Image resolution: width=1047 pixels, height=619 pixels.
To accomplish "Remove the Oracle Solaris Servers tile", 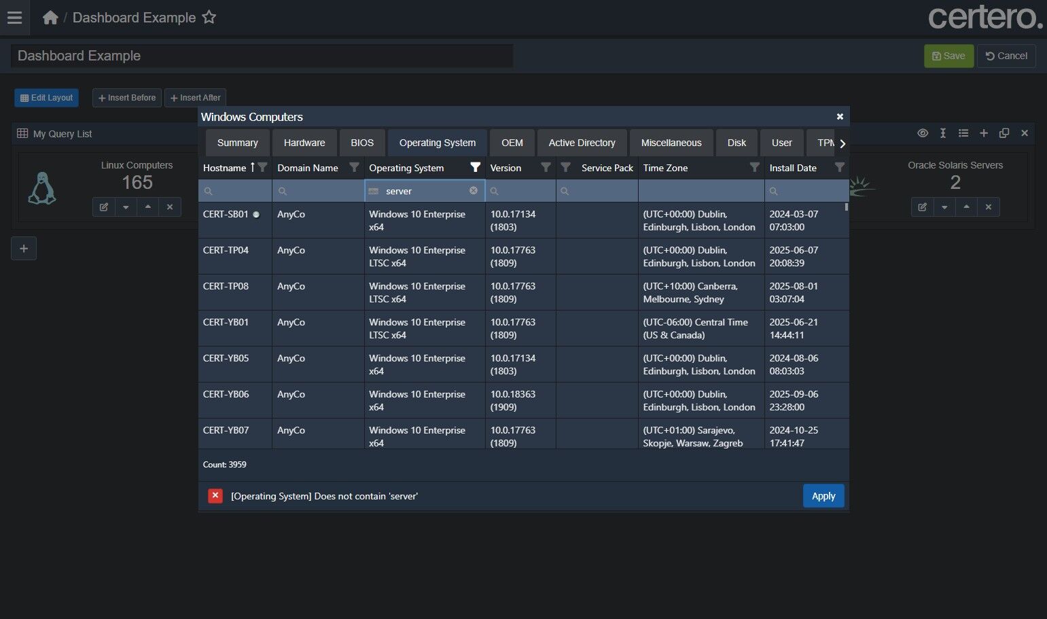I will (988, 207).
